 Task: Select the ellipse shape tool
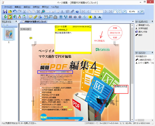pos(75,17)
